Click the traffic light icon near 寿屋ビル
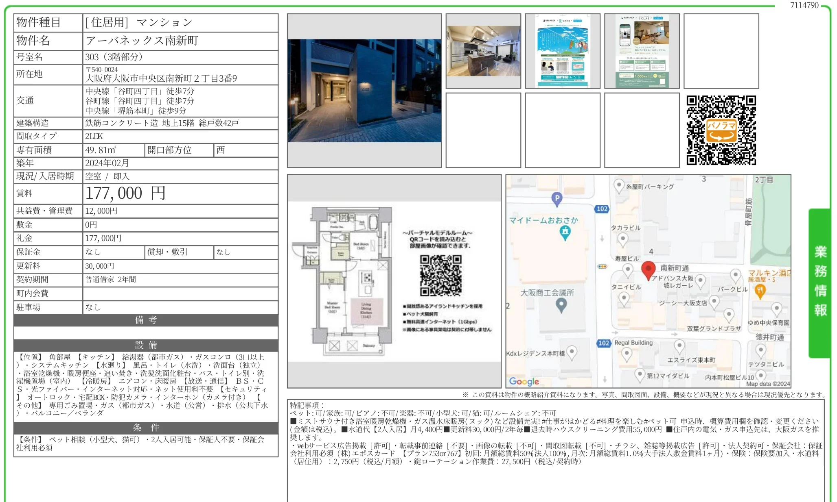The image size is (837, 502). click(602, 266)
